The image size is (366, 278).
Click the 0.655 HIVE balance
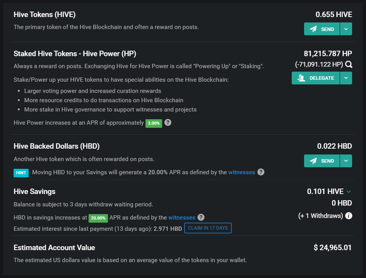click(334, 14)
